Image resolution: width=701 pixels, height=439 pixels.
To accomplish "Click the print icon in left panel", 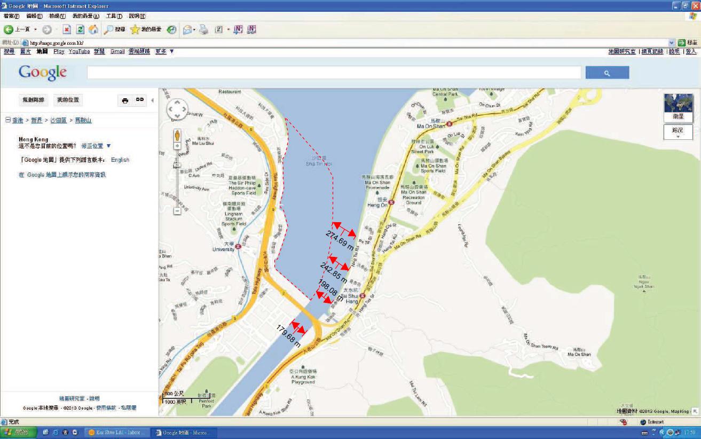I will (x=125, y=100).
